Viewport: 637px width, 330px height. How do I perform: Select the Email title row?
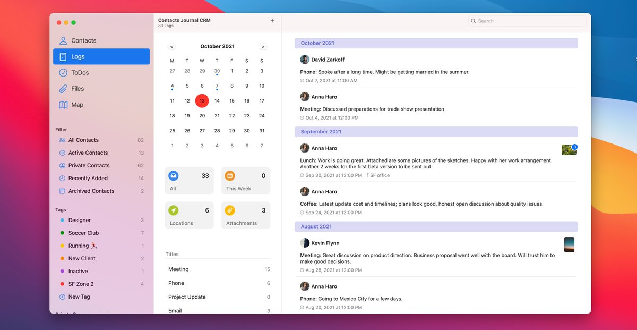[218, 311]
